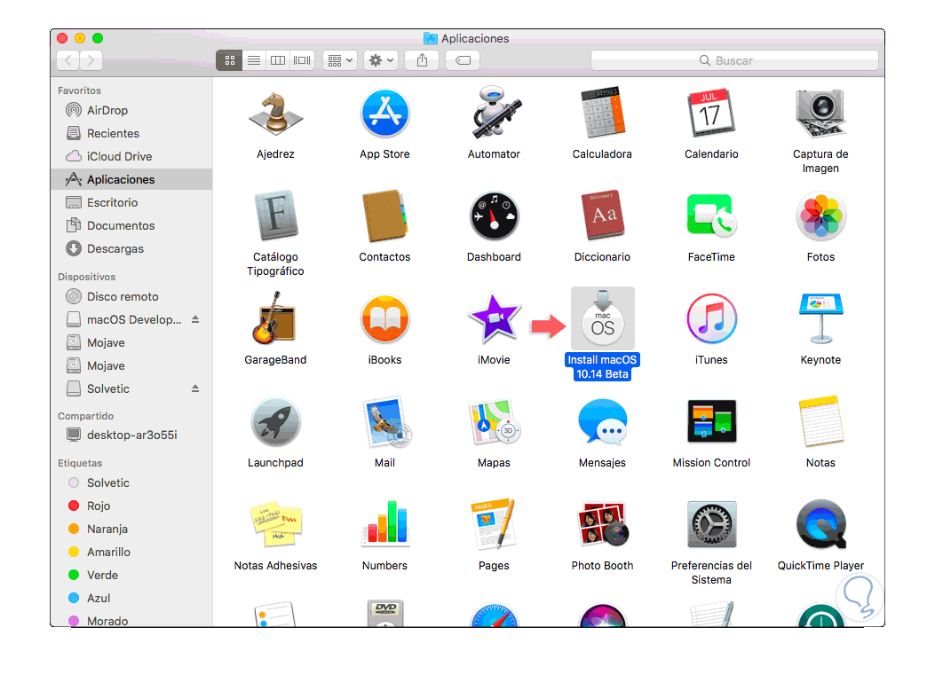Open Escritorio in the sidebar

click(x=131, y=202)
